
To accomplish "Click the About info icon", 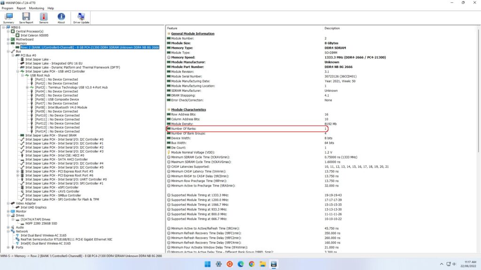I will [61, 18].
